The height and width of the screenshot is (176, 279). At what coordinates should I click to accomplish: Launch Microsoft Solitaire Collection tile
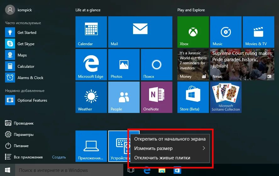tap(226, 97)
